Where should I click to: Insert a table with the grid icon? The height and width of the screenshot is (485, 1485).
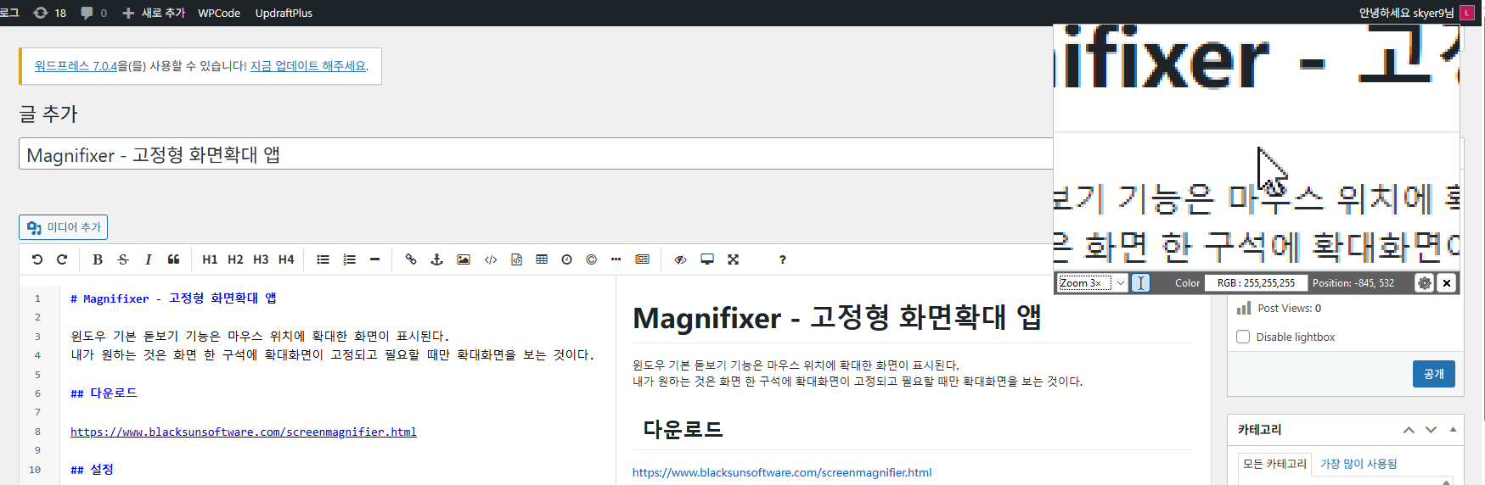click(x=542, y=259)
